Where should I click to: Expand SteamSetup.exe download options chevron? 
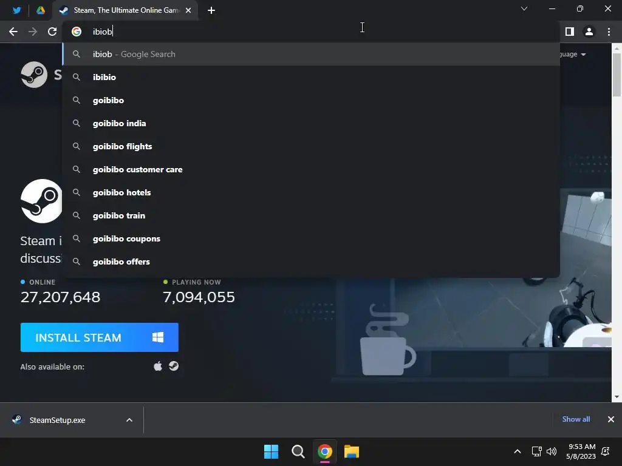point(129,420)
